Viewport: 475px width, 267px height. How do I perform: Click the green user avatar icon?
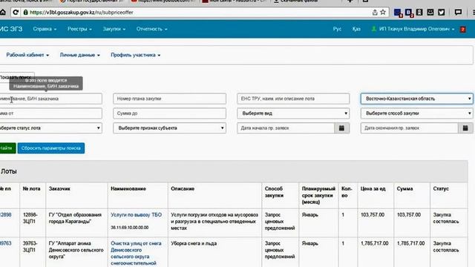click(x=374, y=29)
